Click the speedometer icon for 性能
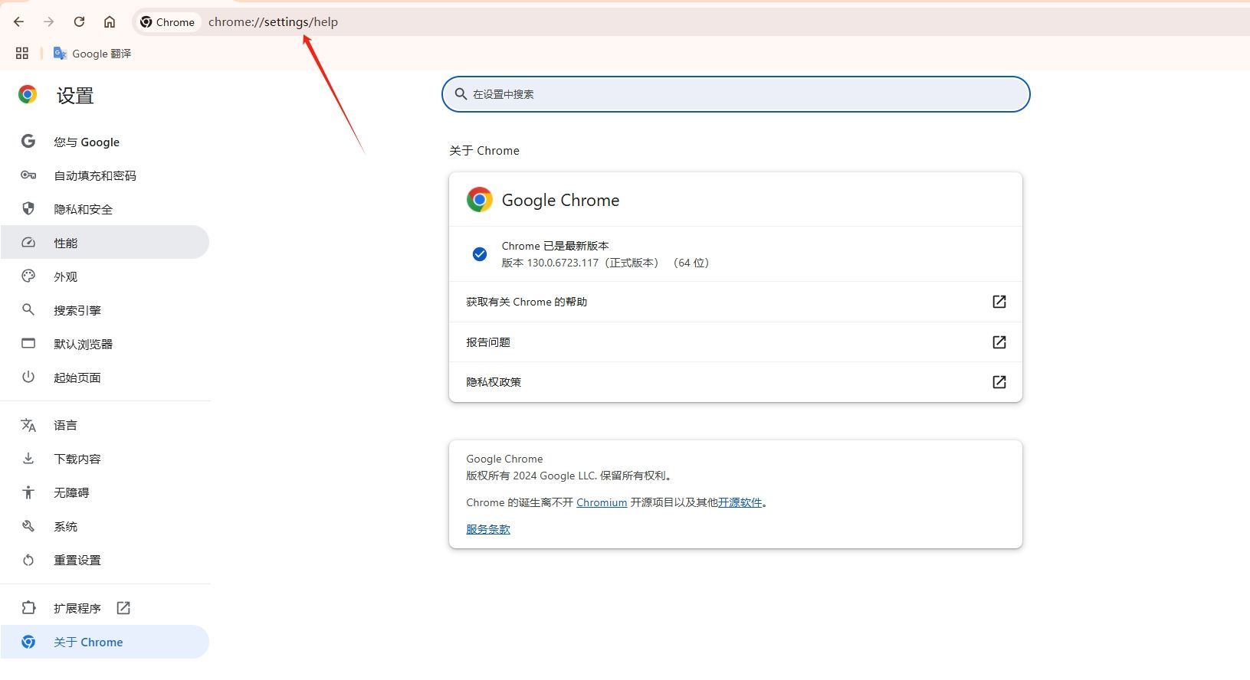The height and width of the screenshot is (680, 1250). (28, 243)
